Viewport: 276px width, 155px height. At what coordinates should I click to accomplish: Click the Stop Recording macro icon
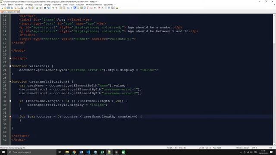coord(103,8)
